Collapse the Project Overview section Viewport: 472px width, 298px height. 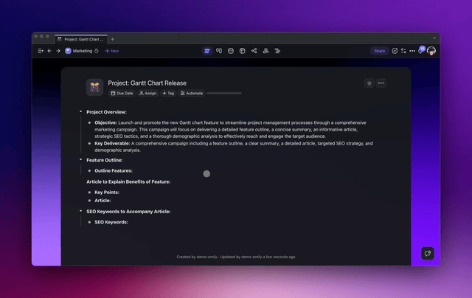(81, 111)
